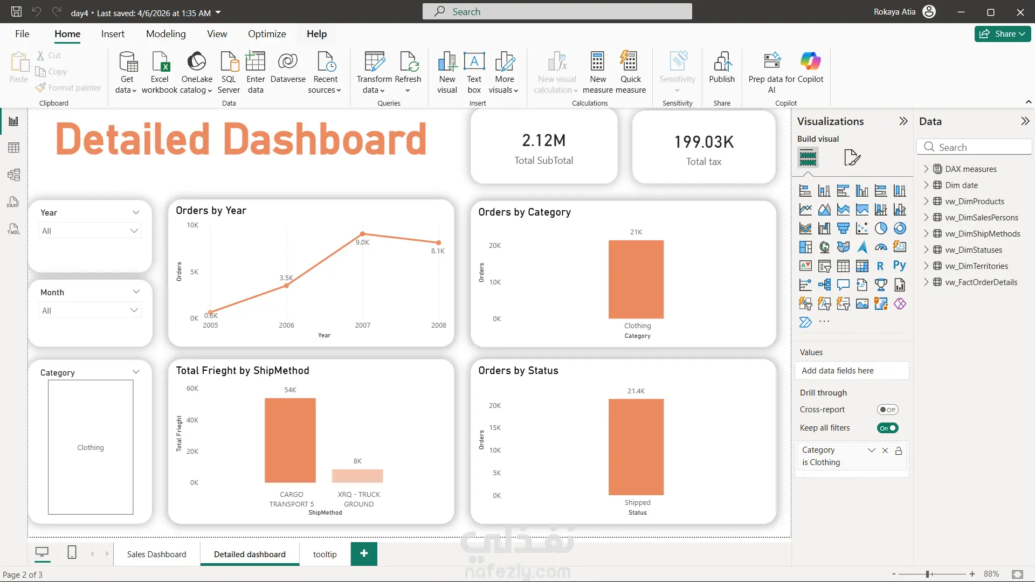Choose the Gauge visual
Image resolution: width=1035 pixels, height=582 pixels.
881,247
